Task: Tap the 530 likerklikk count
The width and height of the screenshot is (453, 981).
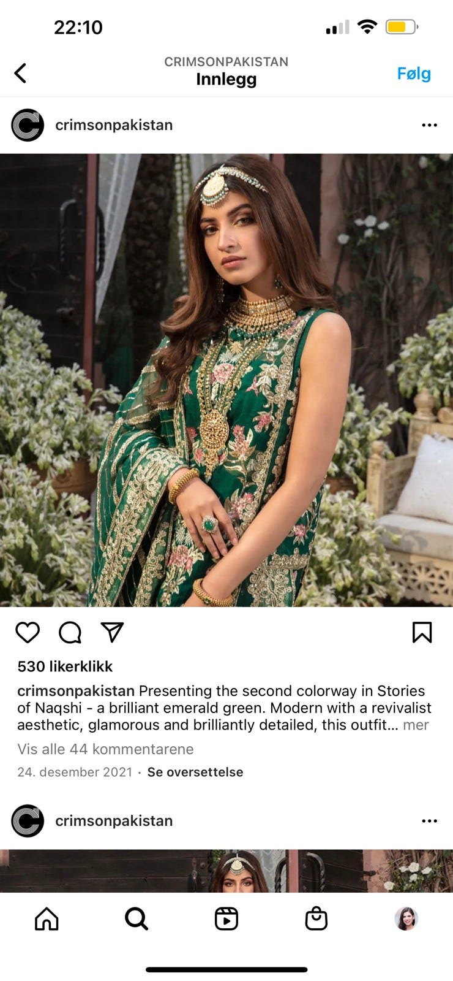Action: [x=65, y=666]
